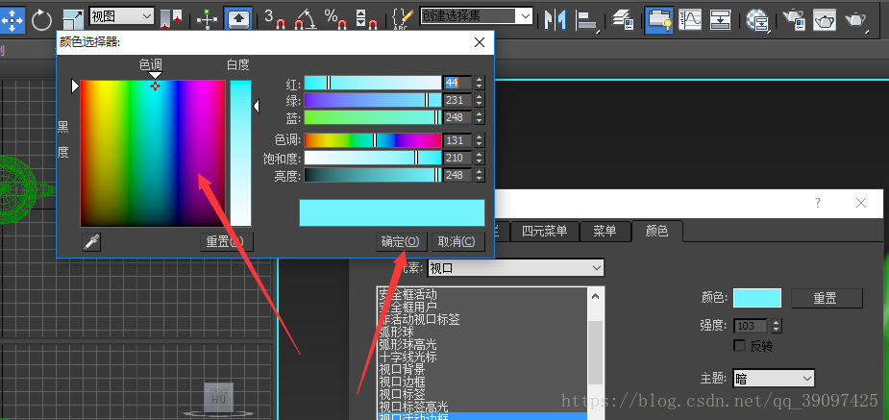Click the ViewCube 前 face in viewport

click(219, 397)
